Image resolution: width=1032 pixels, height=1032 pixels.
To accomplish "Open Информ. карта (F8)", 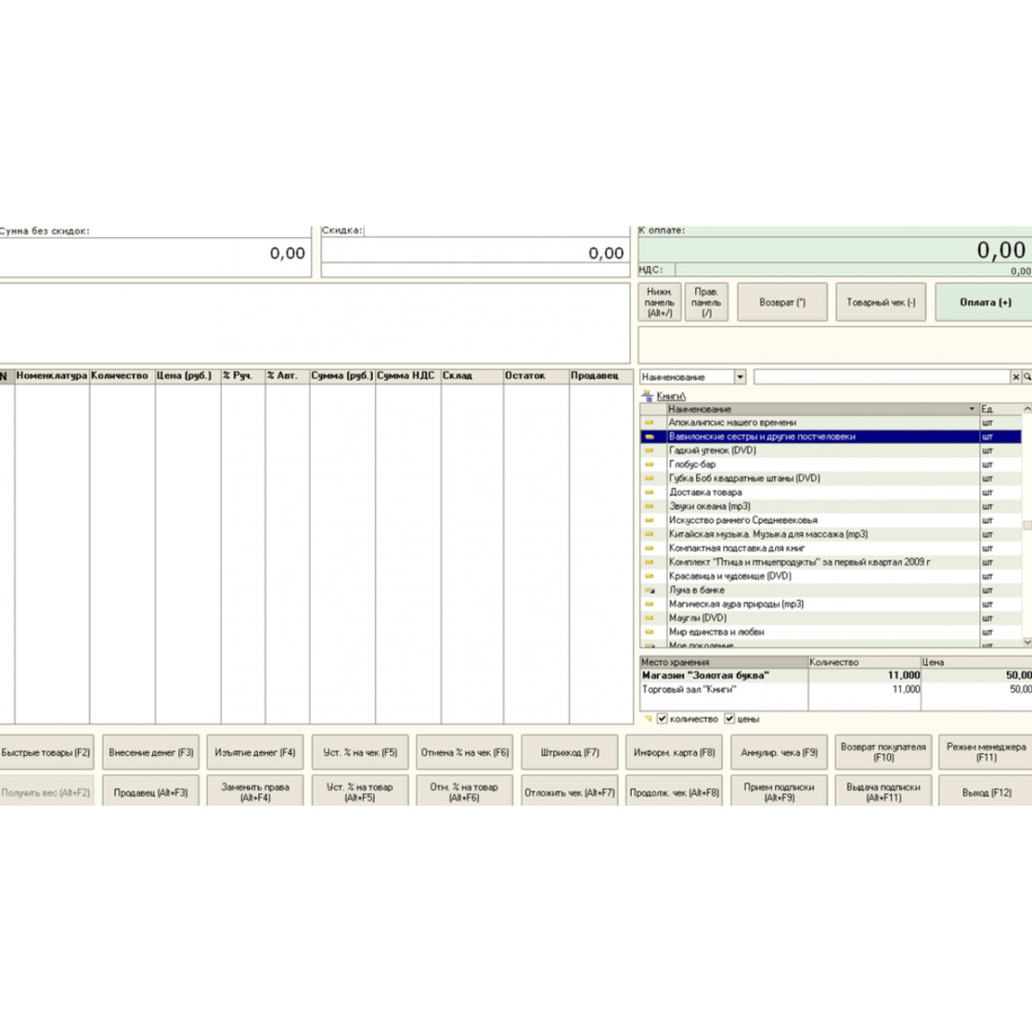I will (x=674, y=752).
